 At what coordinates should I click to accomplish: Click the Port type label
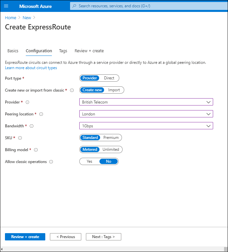13,78
